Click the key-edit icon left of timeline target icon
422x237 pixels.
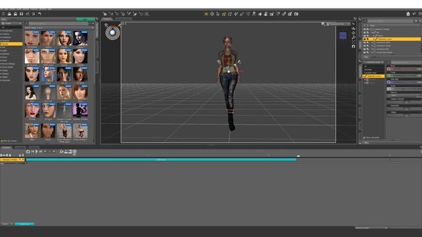pyautogui.click(x=71, y=151)
